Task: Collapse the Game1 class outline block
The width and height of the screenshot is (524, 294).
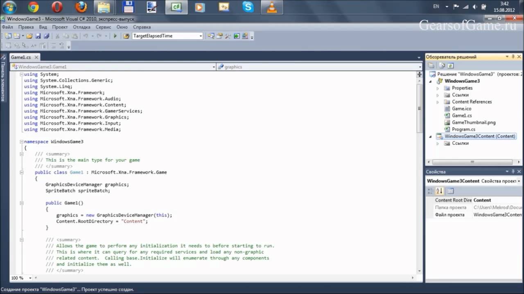Action: 21,172
